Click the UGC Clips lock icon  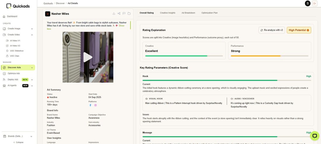click(7, 56)
